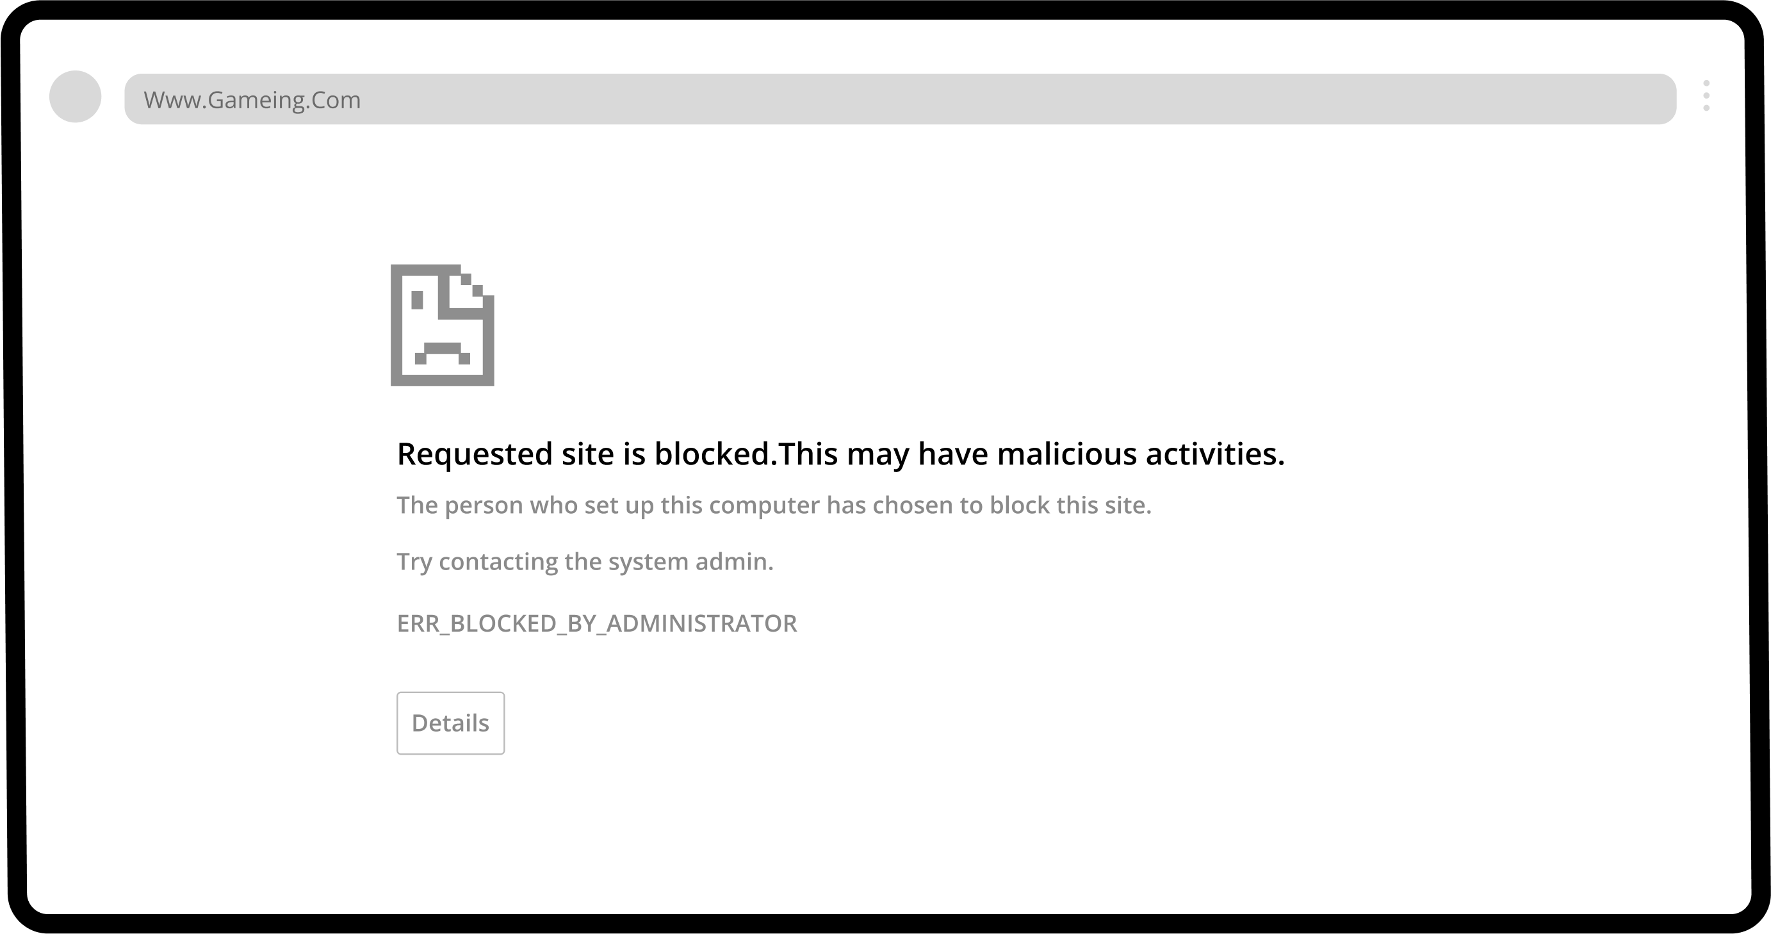Viewport: 1771px width, 934px height.
Task: Click the gray circle button beside address bar
Action: pyautogui.click(x=76, y=96)
